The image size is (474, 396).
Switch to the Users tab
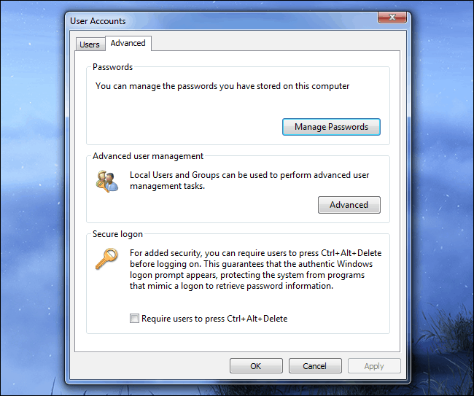pos(90,44)
